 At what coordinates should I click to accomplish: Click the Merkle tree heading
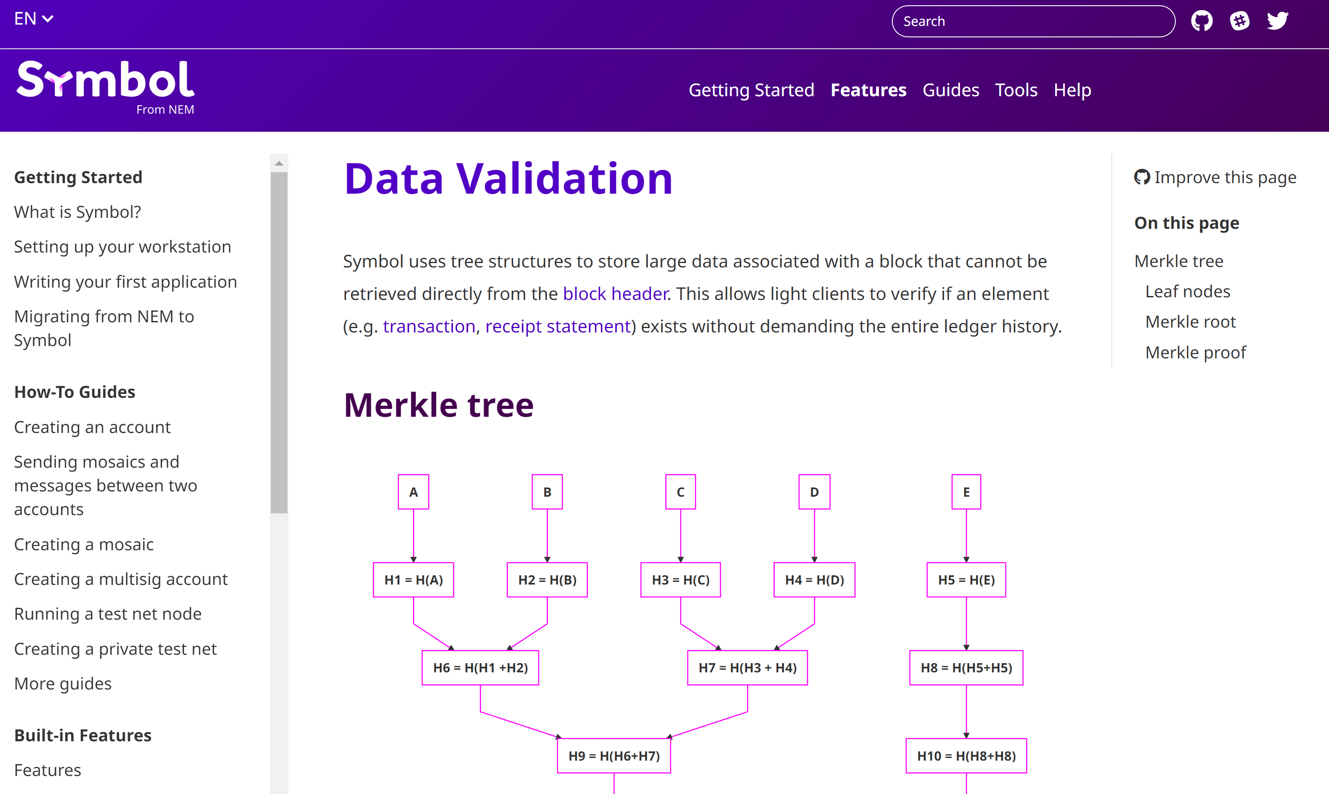438,405
